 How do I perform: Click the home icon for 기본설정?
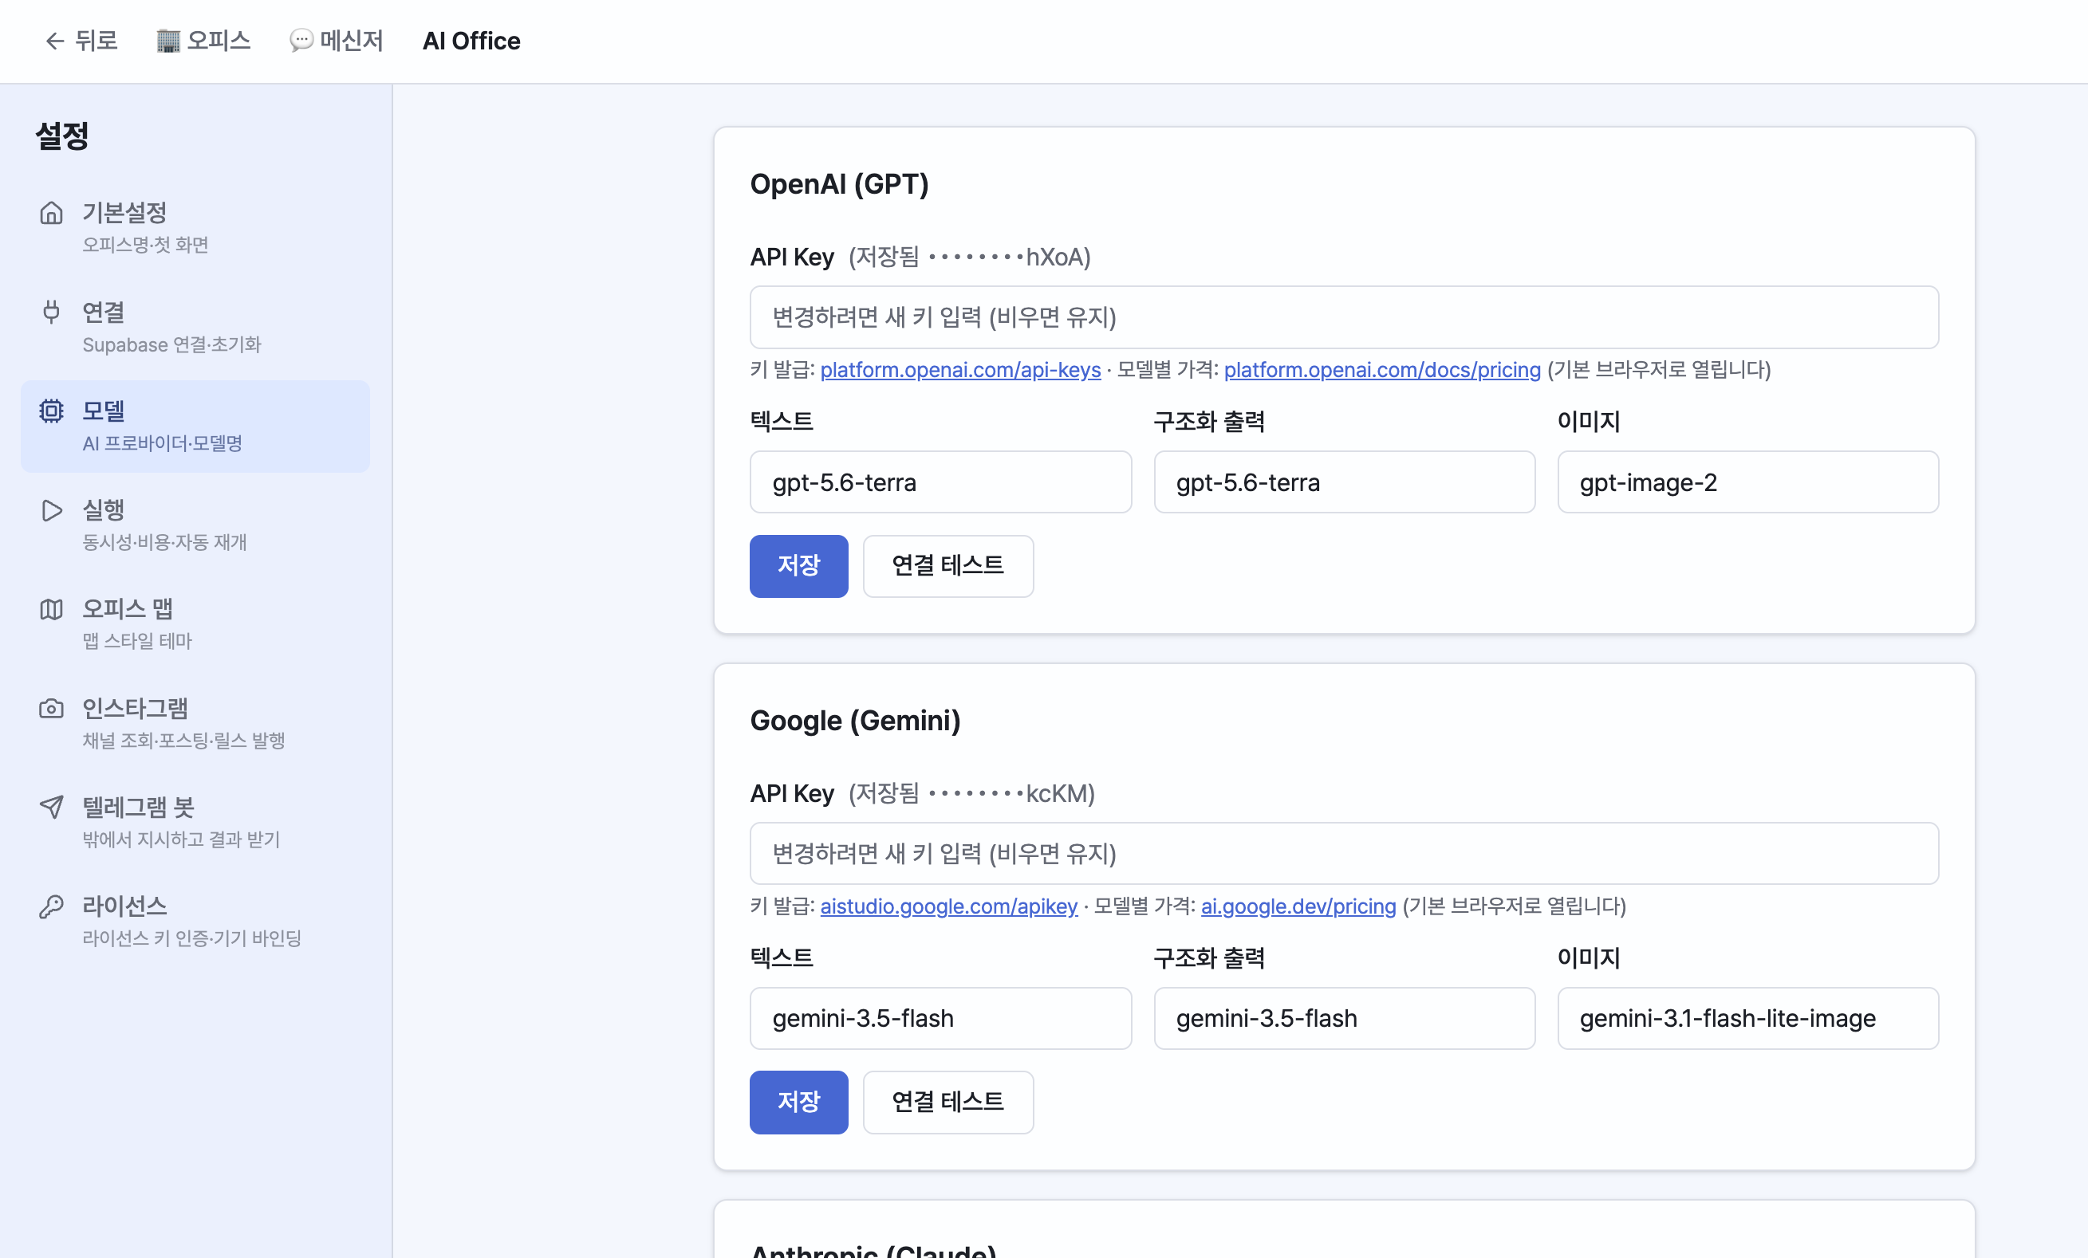click(x=52, y=213)
